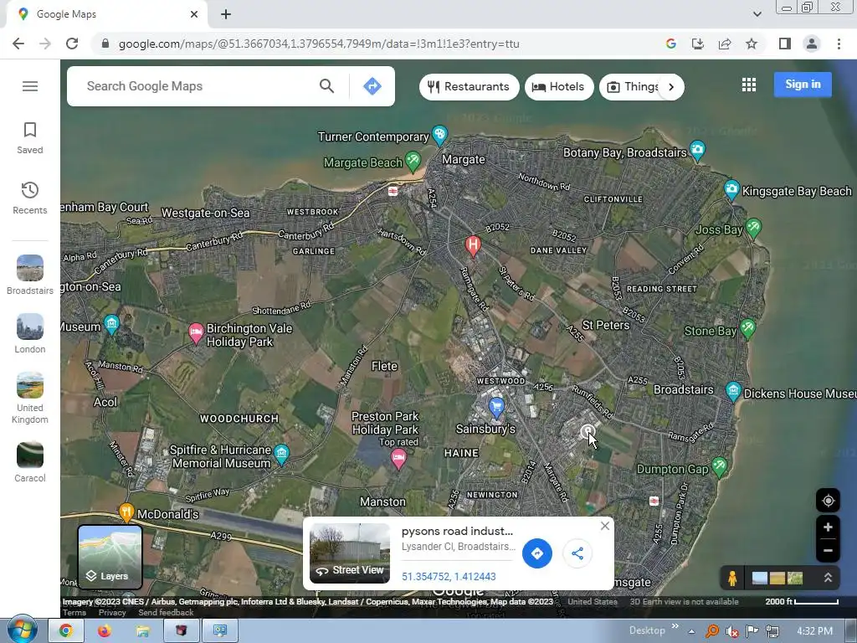Expand imagery strip chevrons
The width and height of the screenshot is (857, 643).
coord(828,578)
